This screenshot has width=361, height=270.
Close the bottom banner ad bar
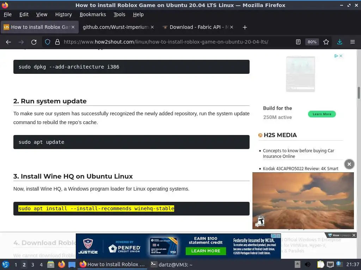(x=354, y=235)
